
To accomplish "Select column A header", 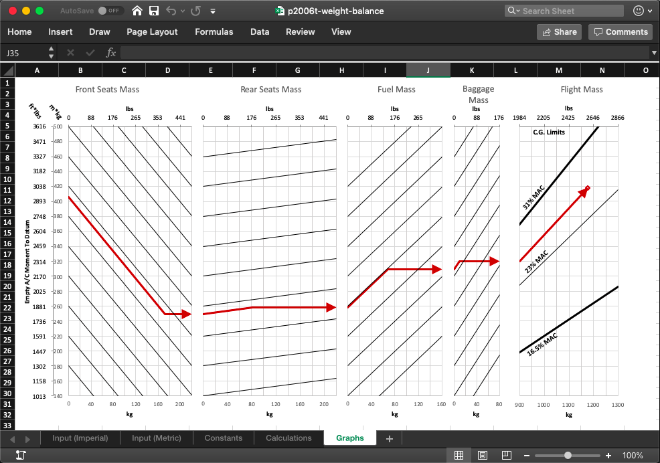I will [x=37, y=70].
